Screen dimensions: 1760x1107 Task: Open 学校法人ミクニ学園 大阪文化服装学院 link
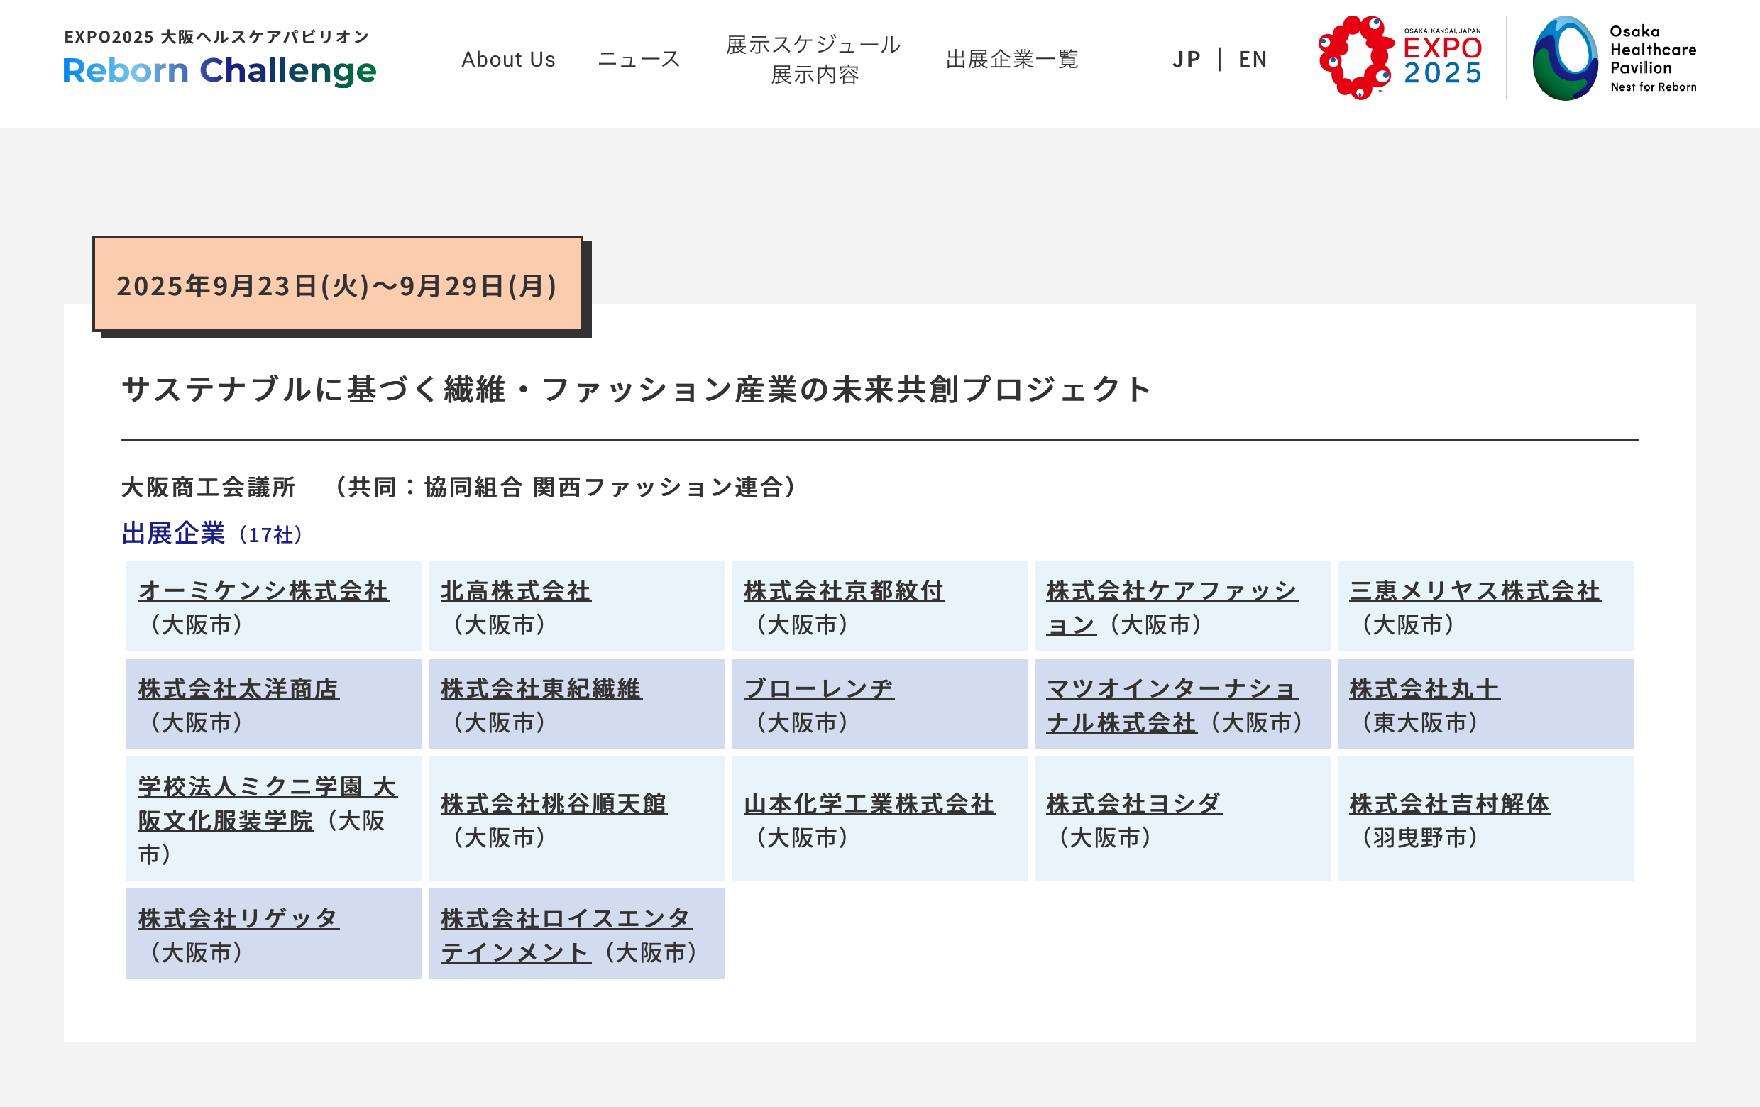(268, 803)
